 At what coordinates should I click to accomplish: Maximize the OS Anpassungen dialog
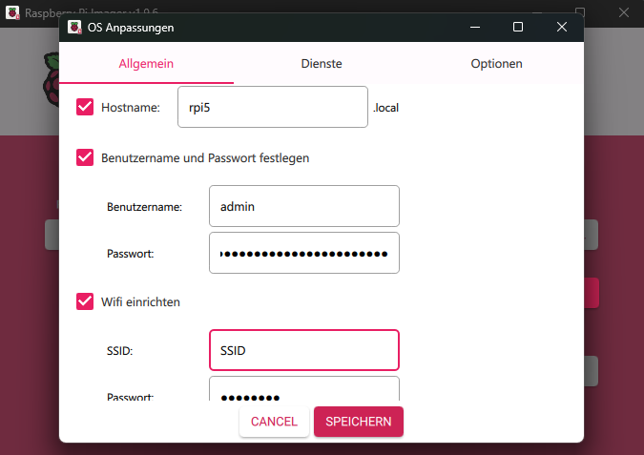(517, 28)
